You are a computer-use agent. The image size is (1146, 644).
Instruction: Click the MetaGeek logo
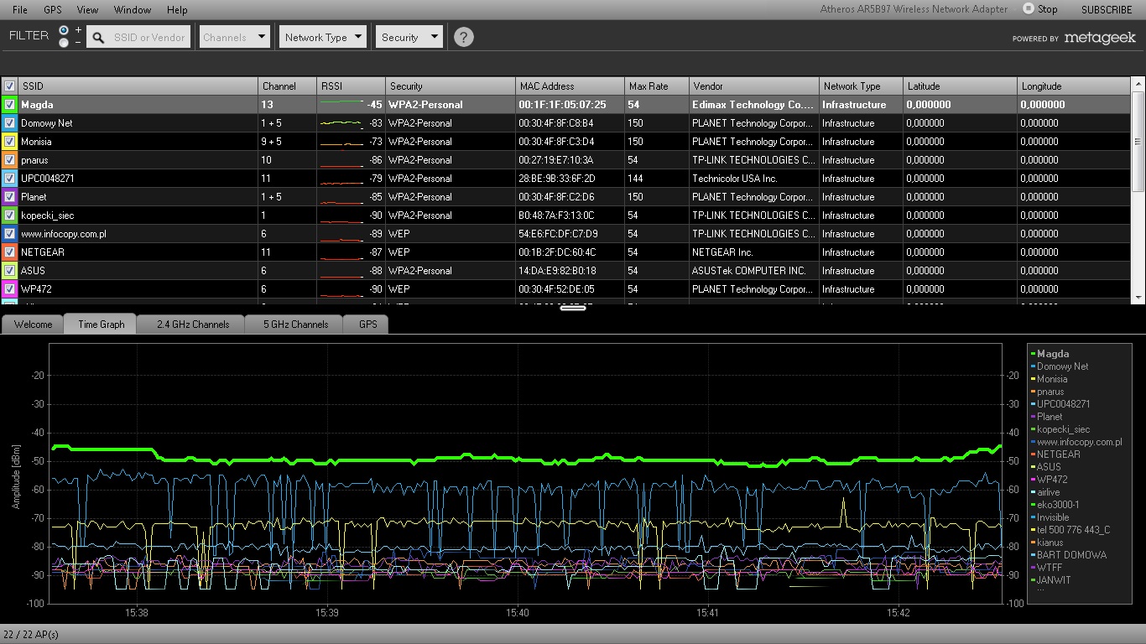pyautogui.click(x=1099, y=38)
